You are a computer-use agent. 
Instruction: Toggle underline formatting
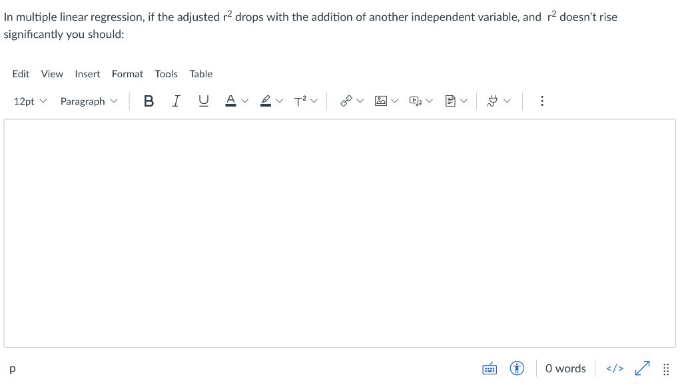(204, 101)
